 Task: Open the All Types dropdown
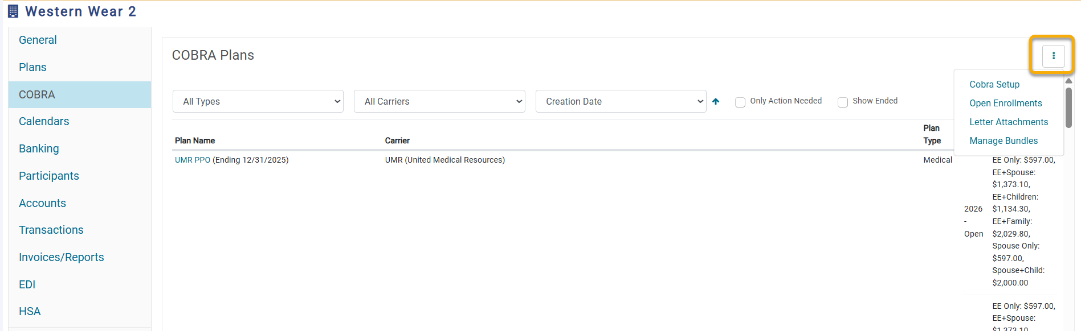[258, 101]
